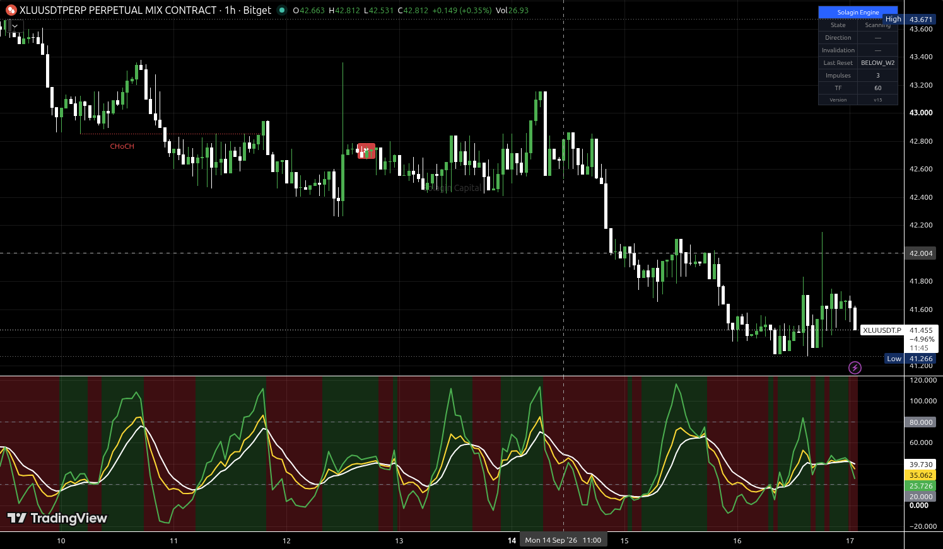Open the TradingView logo link
The image size is (943, 549).
click(57, 518)
